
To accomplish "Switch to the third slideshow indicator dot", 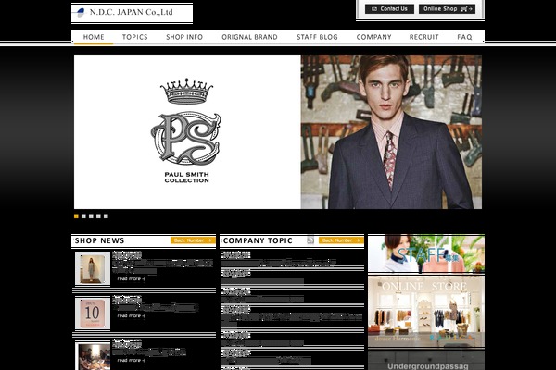I will 91,216.
